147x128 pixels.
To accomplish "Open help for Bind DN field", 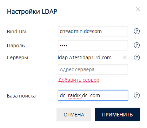I will tap(137, 31).
